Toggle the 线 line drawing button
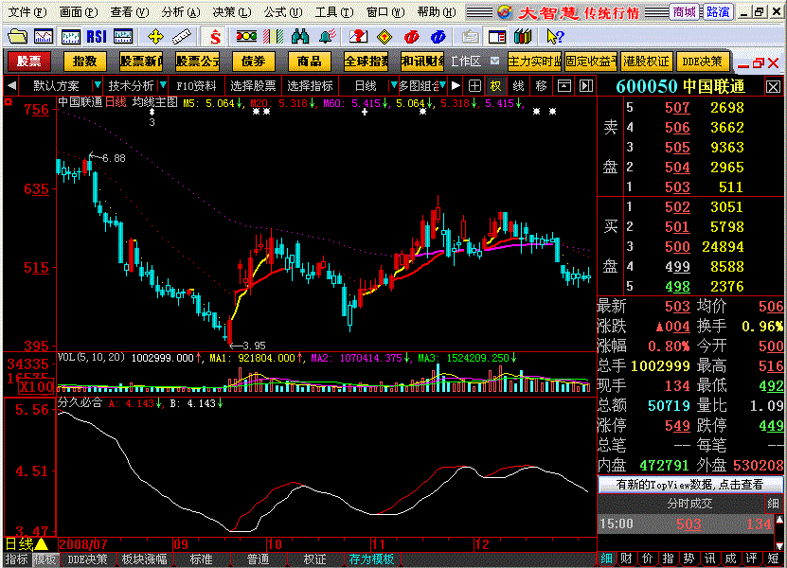 point(518,86)
